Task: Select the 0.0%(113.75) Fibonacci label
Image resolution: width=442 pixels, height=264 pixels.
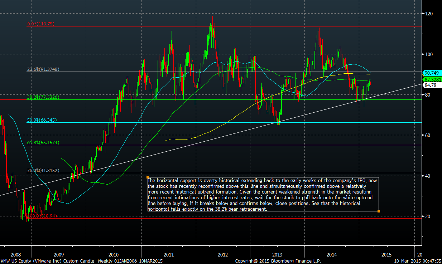Action: point(40,24)
